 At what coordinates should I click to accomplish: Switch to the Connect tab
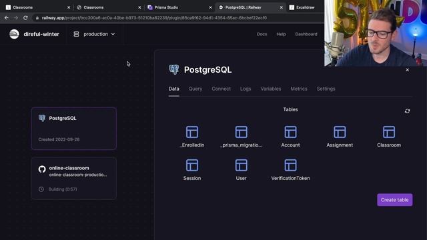[221, 89]
